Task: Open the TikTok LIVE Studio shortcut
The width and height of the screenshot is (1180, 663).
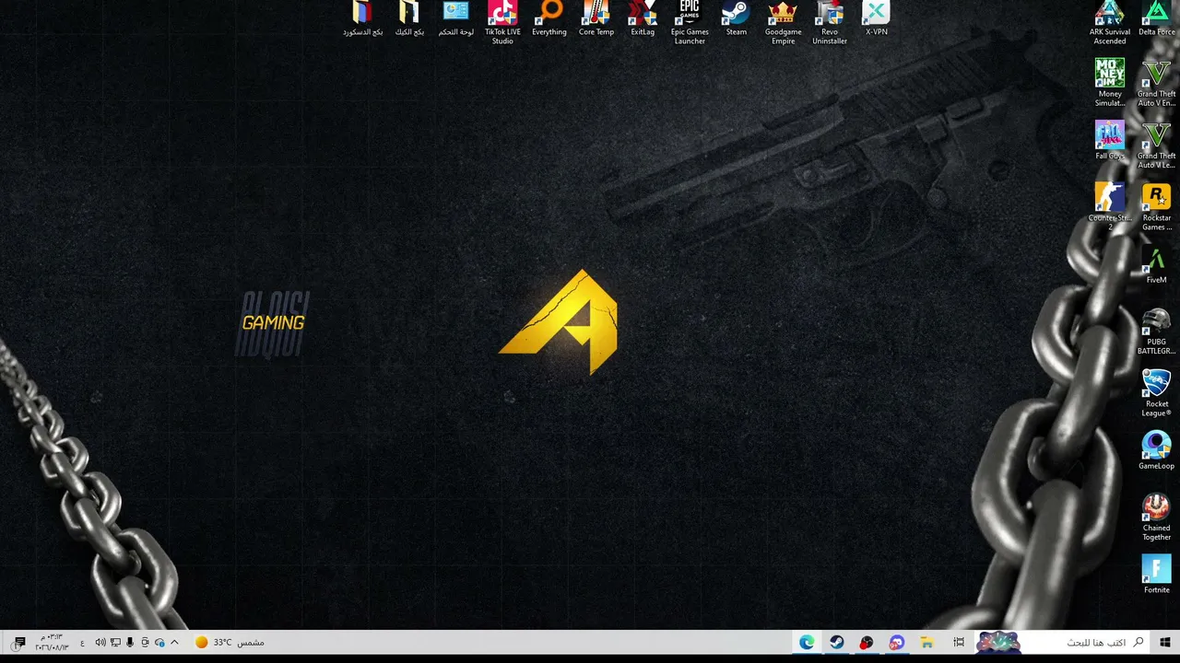Action: (502, 23)
